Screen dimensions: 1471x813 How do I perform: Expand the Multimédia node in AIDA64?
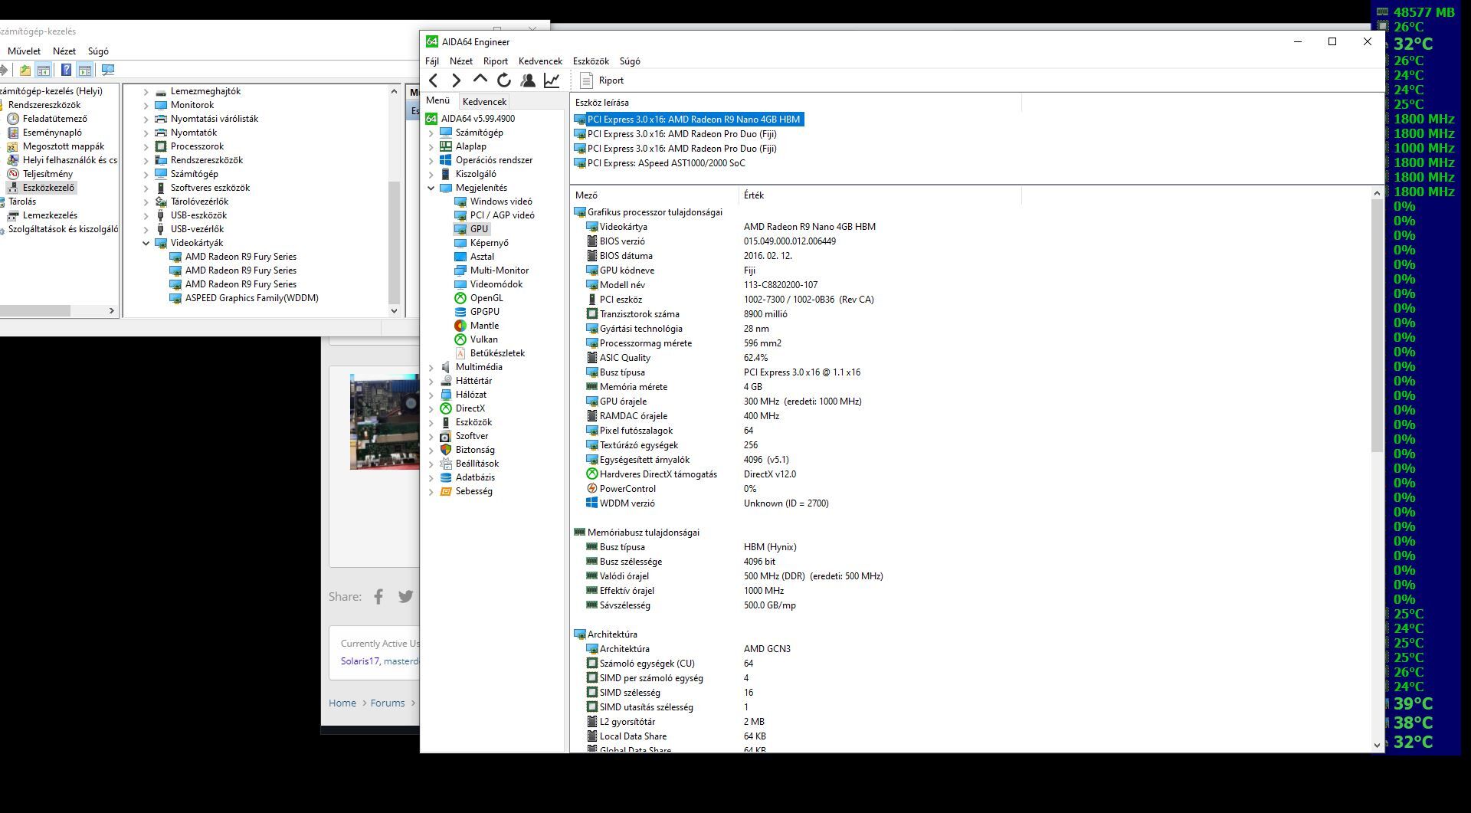pos(431,367)
